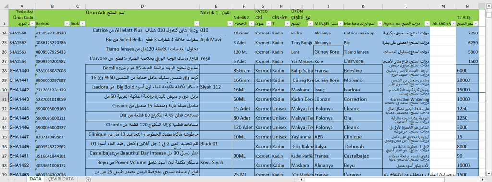Open Ürün Adı column filter dropdown
Viewport: 492px width, 182px height.
click(x=197, y=23)
